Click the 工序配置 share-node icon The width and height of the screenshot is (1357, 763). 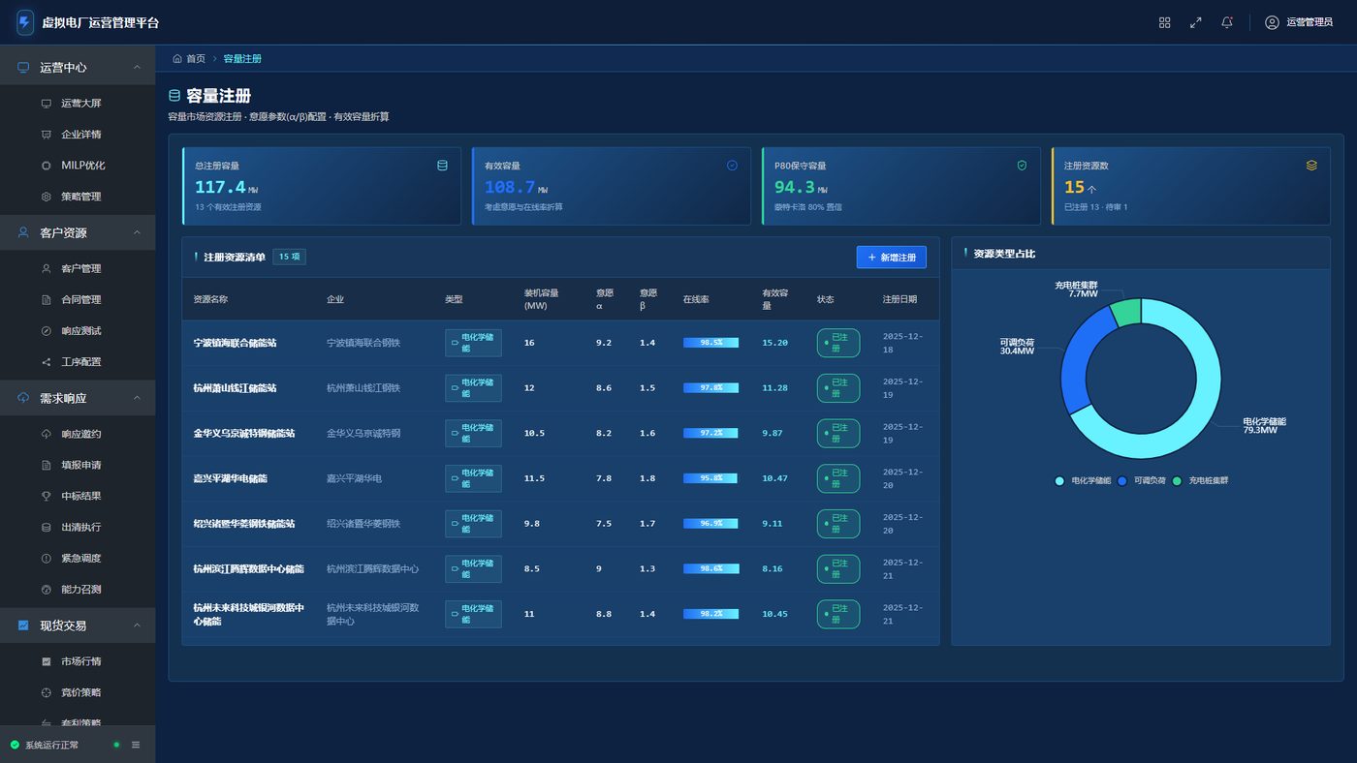46,361
